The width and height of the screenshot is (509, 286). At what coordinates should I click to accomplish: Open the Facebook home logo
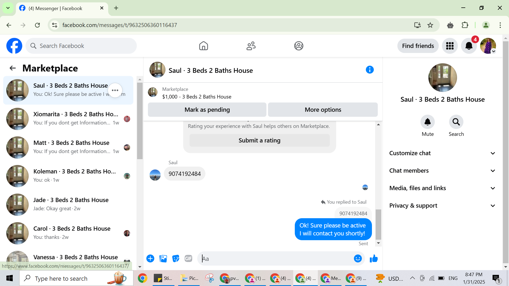coord(14,46)
